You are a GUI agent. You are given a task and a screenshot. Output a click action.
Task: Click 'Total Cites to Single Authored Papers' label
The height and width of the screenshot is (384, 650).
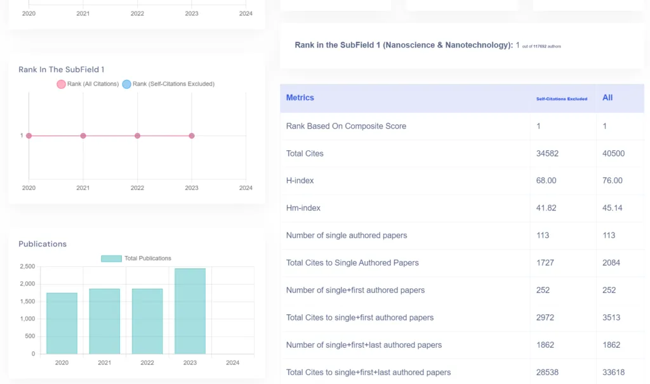[352, 263]
